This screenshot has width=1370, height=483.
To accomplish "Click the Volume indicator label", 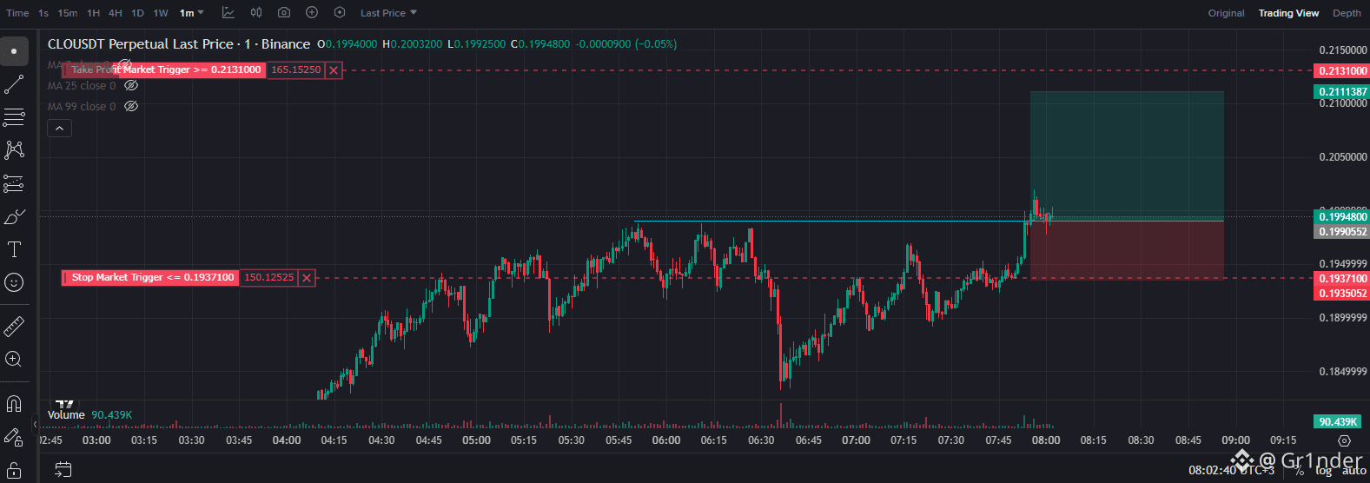I will (x=66, y=415).
